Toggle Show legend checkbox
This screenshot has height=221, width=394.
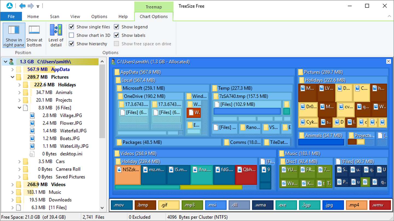[117, 27]
